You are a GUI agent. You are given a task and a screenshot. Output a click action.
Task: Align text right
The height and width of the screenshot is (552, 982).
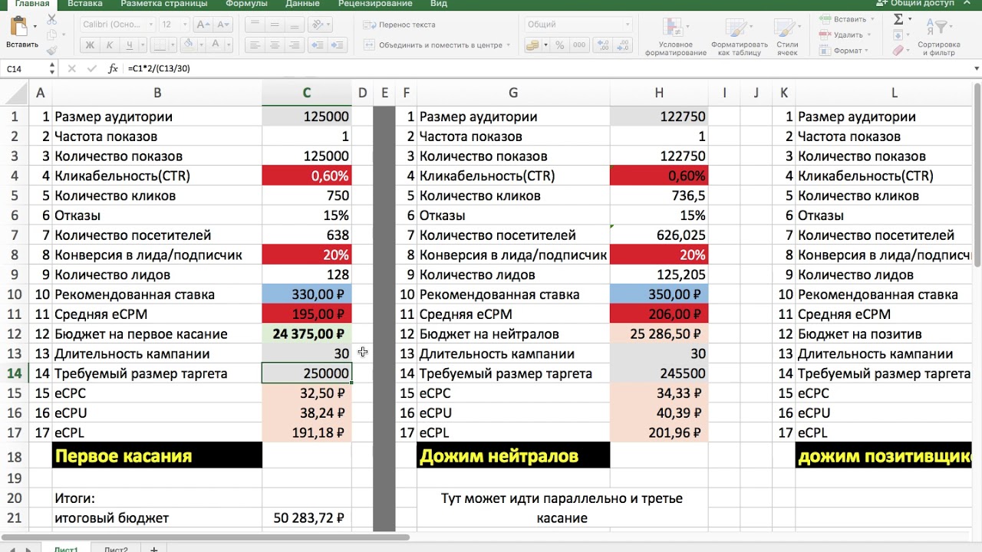[x=294, y=45]
